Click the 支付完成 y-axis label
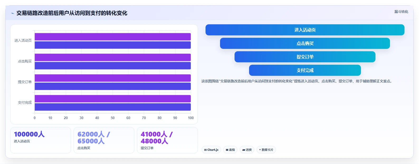This screenshot has height=164, width=419. (25, 102)
